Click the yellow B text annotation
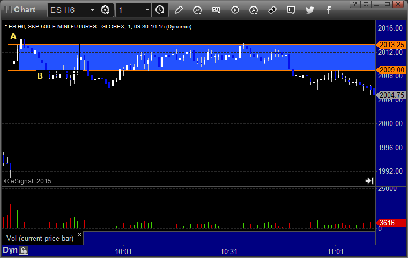The image size is (408, 258). [40, 76]
